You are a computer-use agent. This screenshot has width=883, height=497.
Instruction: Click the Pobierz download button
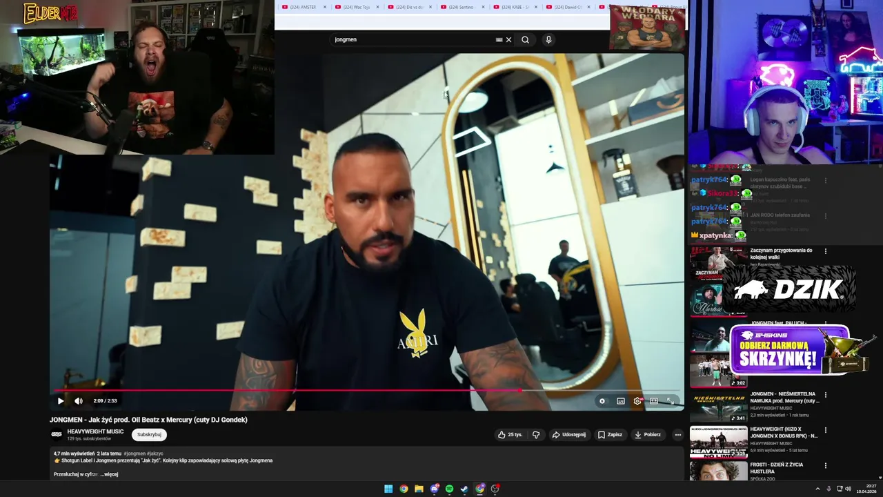coord(648,435)
